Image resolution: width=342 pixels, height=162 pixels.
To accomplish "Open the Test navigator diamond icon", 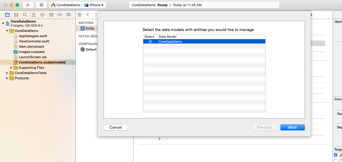I will [43, 15].
